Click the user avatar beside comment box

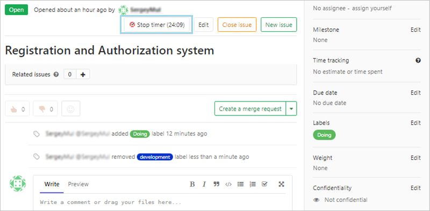click(x=18, y=184)
